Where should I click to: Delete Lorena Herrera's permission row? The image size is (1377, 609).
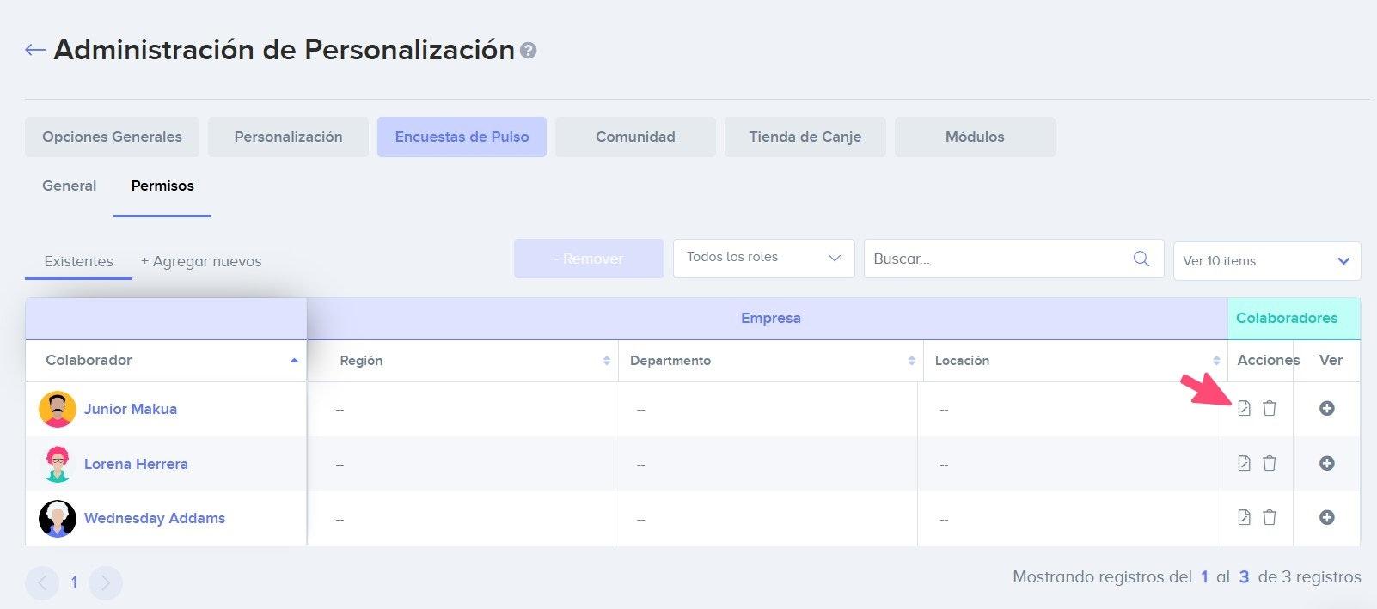[1270, 463]
